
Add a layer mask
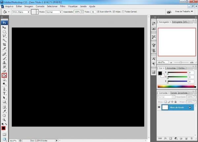(171, 138)
